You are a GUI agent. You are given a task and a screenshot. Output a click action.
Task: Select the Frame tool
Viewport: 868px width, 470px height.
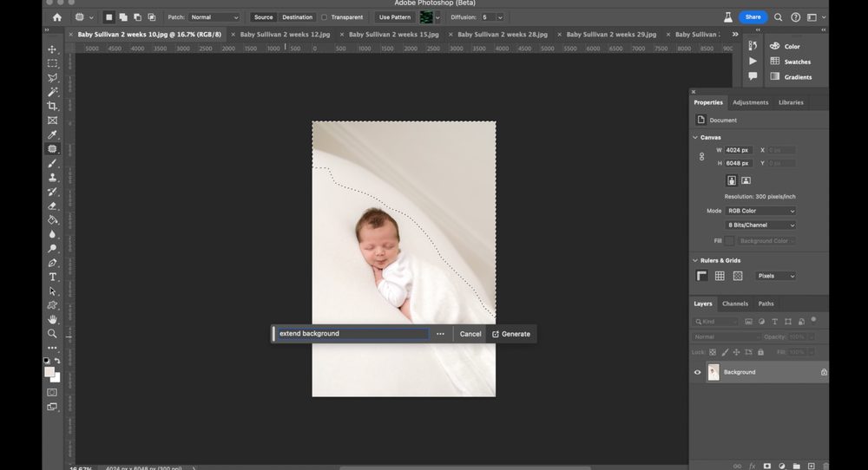click(x=52, y=121)
